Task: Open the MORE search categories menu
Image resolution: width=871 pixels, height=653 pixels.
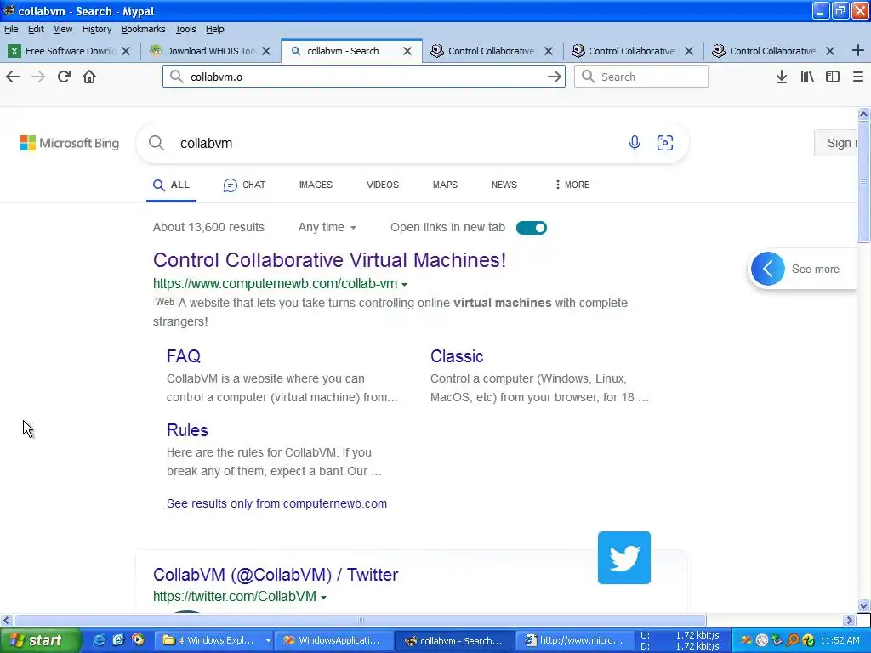Action: point(572,185)
